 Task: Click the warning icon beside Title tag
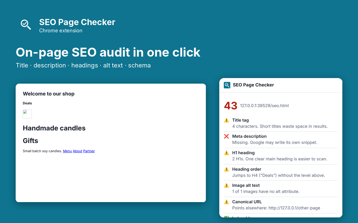pyautogui.click(x=227, y=120)
